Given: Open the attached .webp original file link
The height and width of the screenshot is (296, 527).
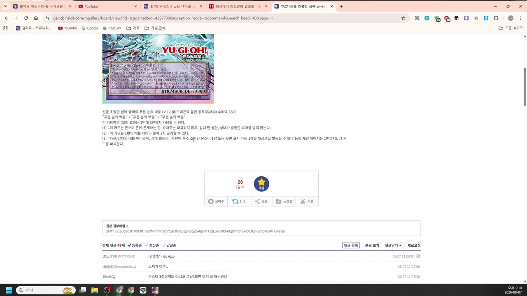Looking at the screenshot, I should [x=195, y=231].
